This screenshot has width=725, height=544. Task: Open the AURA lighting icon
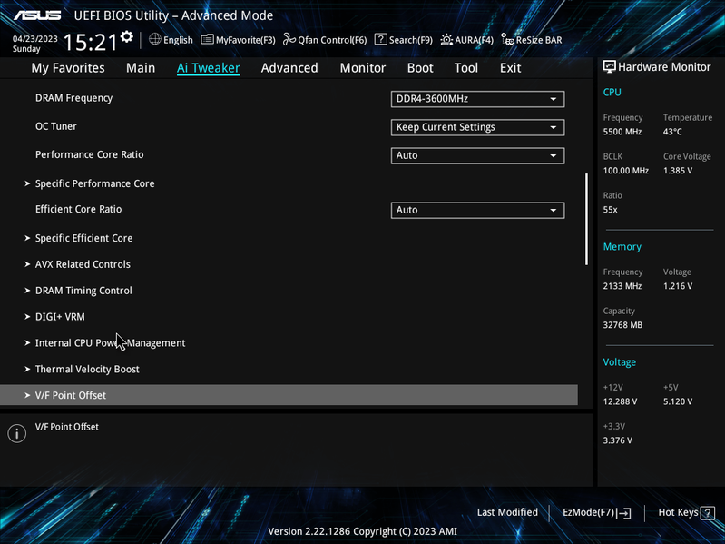(x=446, y=40)
